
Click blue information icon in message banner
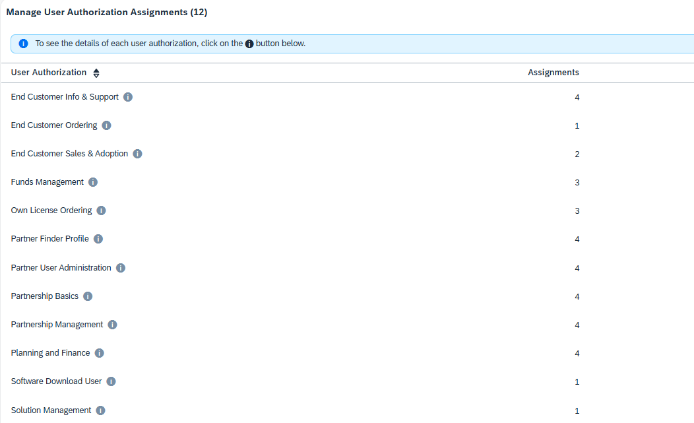24,44
